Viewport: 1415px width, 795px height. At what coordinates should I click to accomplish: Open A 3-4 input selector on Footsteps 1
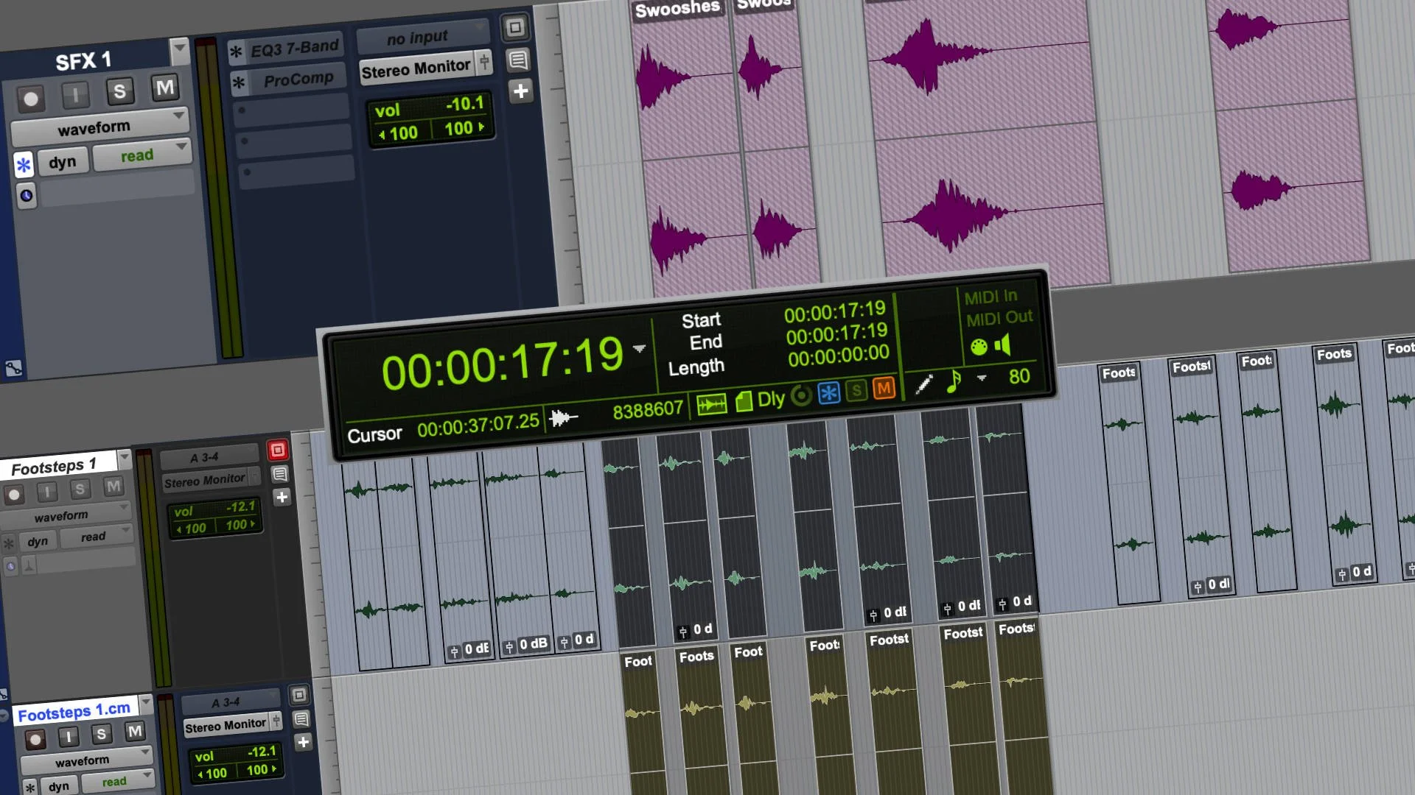click(209, 457)
